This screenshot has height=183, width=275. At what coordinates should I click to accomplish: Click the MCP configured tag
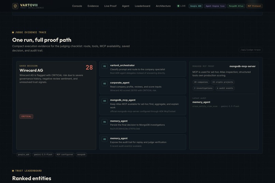click(x=65, y=154)
